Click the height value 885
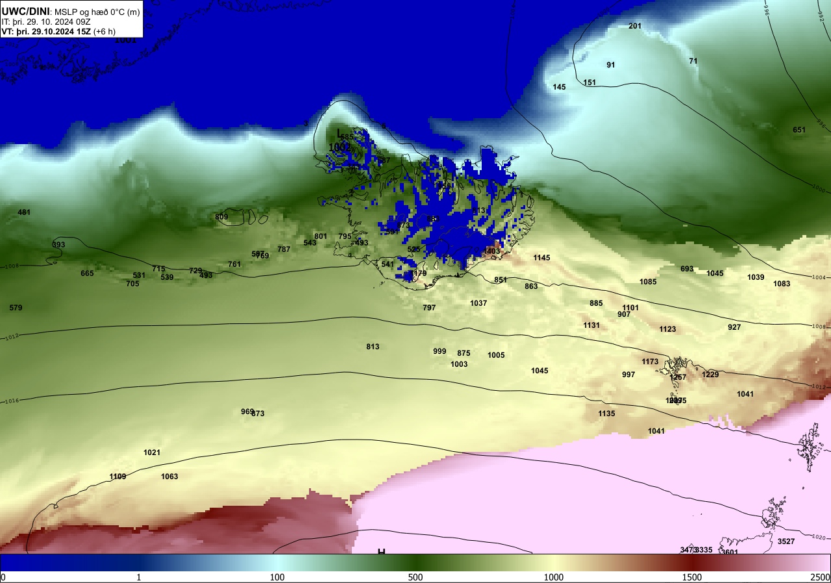The height and width of the screenshot is (583, 831). click(596, 303)
